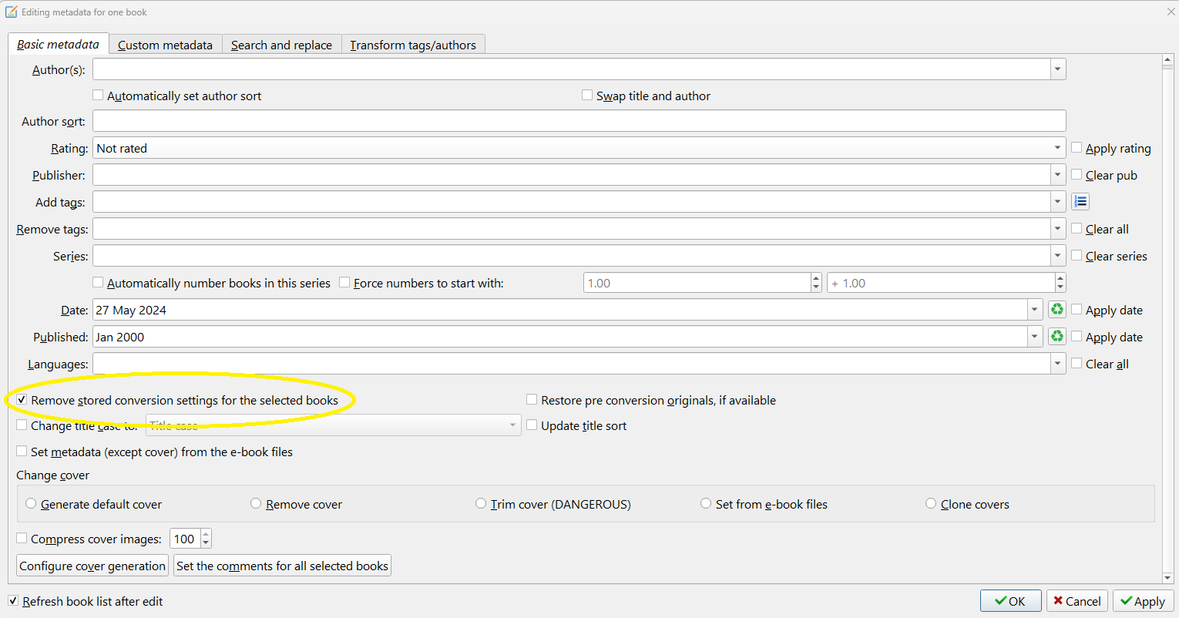1179x618 pixels.
Task: Expand the Languages dropdown list
Action: [x=1056, y=364]
